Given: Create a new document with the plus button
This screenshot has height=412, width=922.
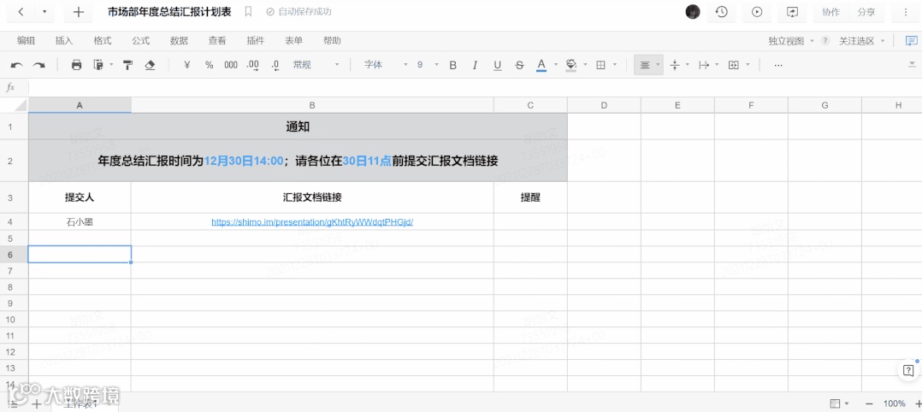Looking at the screenshot, I should pos(79,12).
